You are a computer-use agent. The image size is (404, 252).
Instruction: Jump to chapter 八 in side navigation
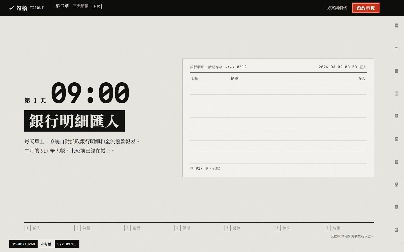coord(396,185)
